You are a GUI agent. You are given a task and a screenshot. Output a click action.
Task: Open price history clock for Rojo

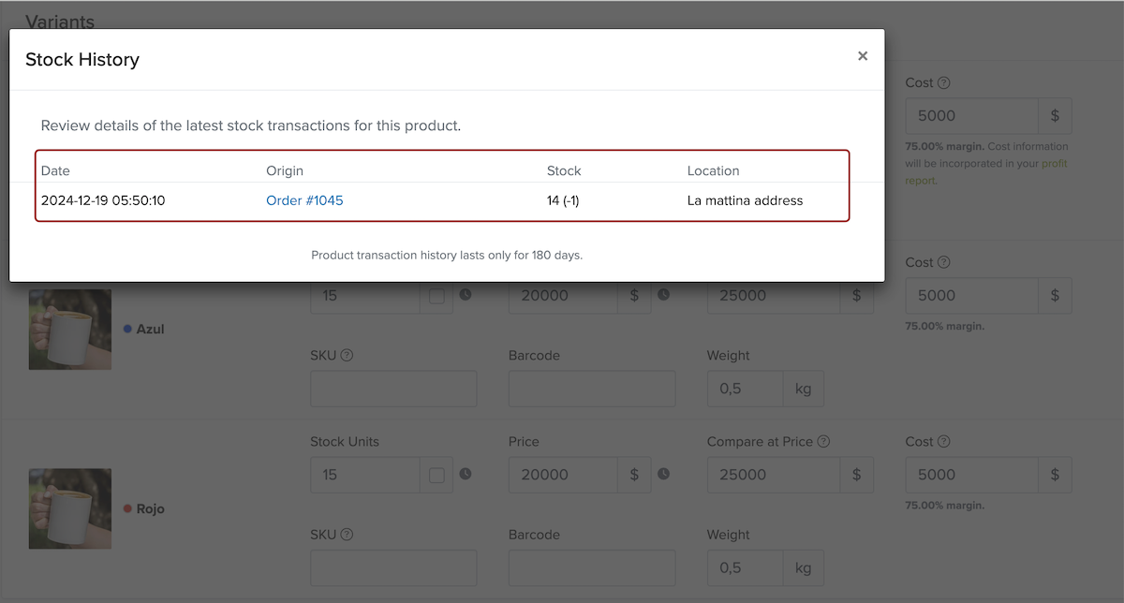pyautogui.click(x=663, y=474)
